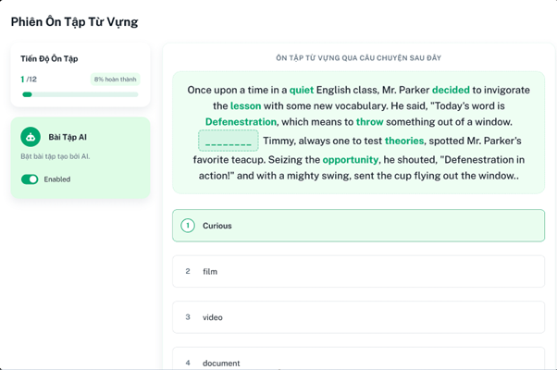The image size is (557, 370).
Task: Click the highlighted word Defenestration
Action: point(241,122)
